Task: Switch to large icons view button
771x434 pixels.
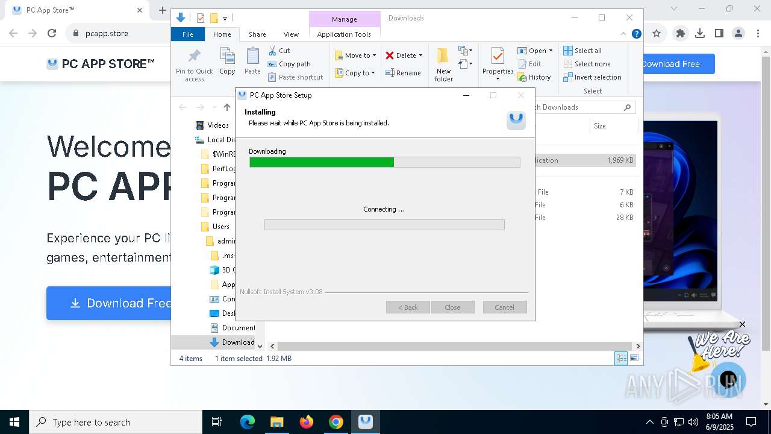Action: [x=634, y=359]
